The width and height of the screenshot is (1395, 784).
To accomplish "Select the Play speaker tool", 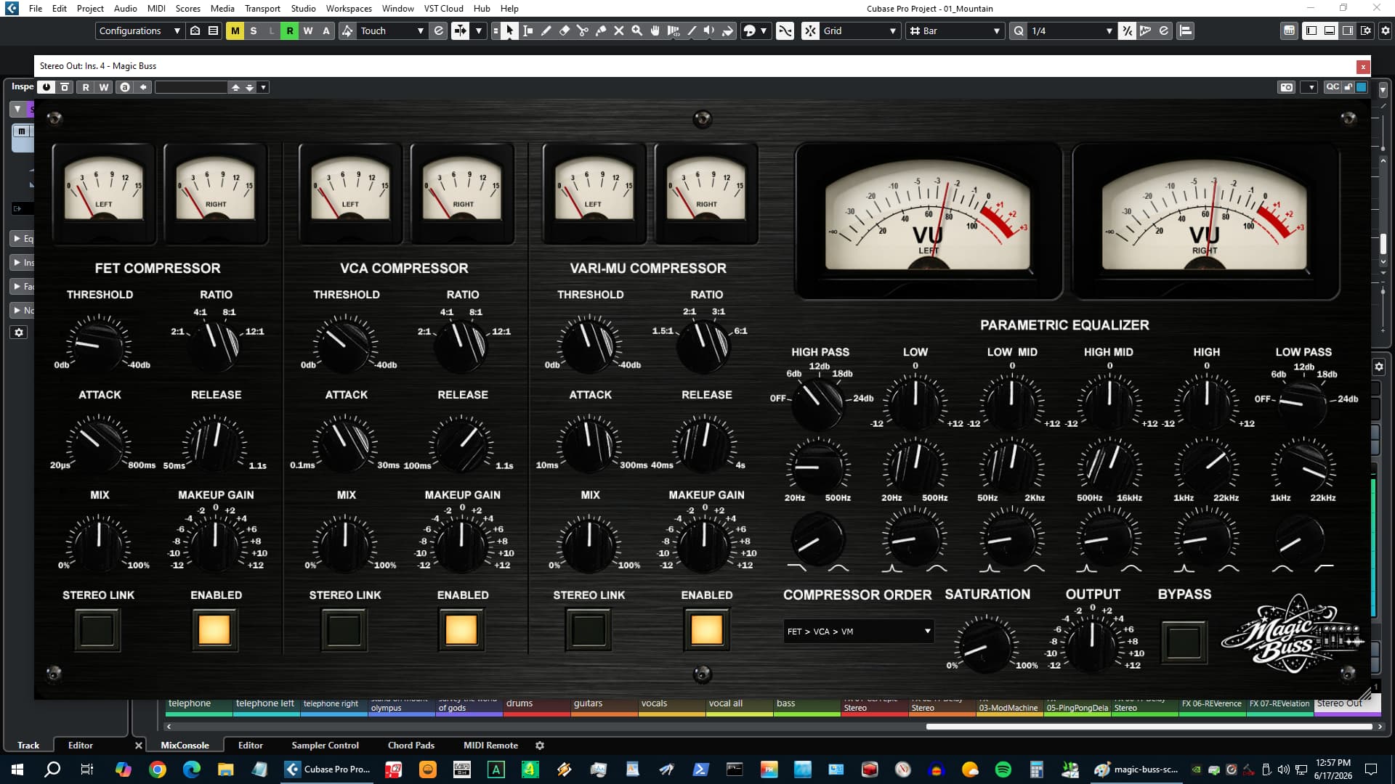I will pos(709,30).
